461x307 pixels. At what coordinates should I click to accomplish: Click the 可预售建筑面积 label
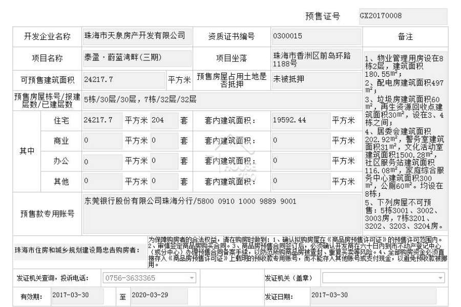coord(47,80)
